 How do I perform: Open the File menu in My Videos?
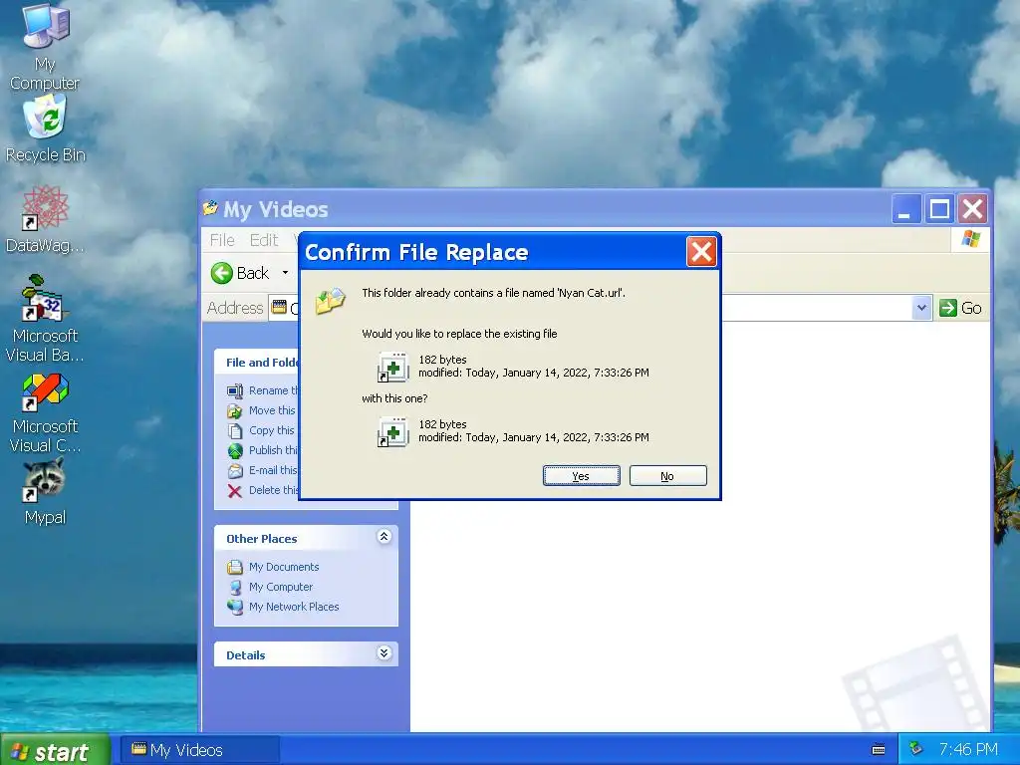click(222, 240)
